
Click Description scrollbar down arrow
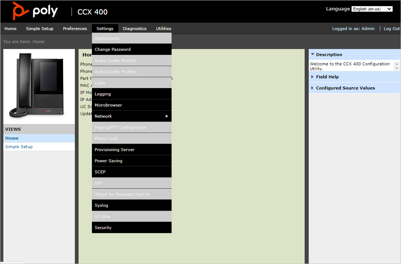coord(397,68)
